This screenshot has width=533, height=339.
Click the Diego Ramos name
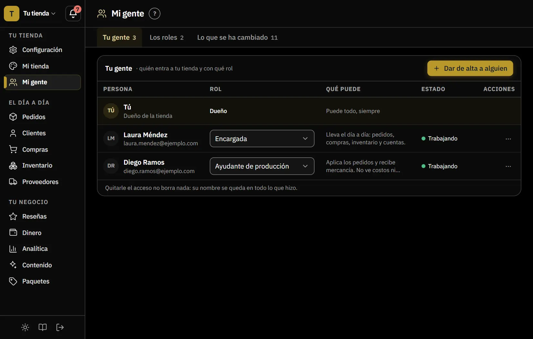click(144, 162)
